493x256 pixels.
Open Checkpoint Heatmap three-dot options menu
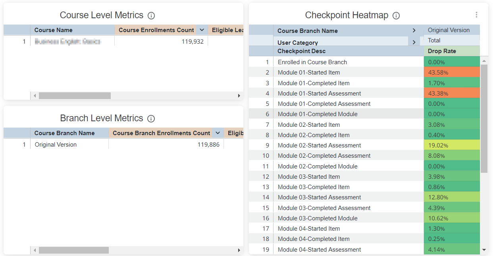[476, 15]
